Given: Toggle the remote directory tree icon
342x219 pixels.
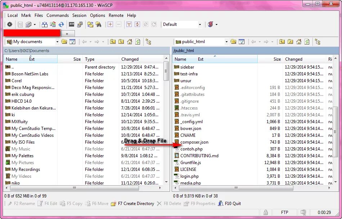Looking at the screenshot, I should pos(318,42).
